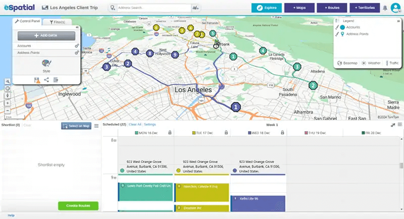Click the map zoom in plus button
Image resolution: width=404 pixels, height=219 pixels.
coord(8,103)
